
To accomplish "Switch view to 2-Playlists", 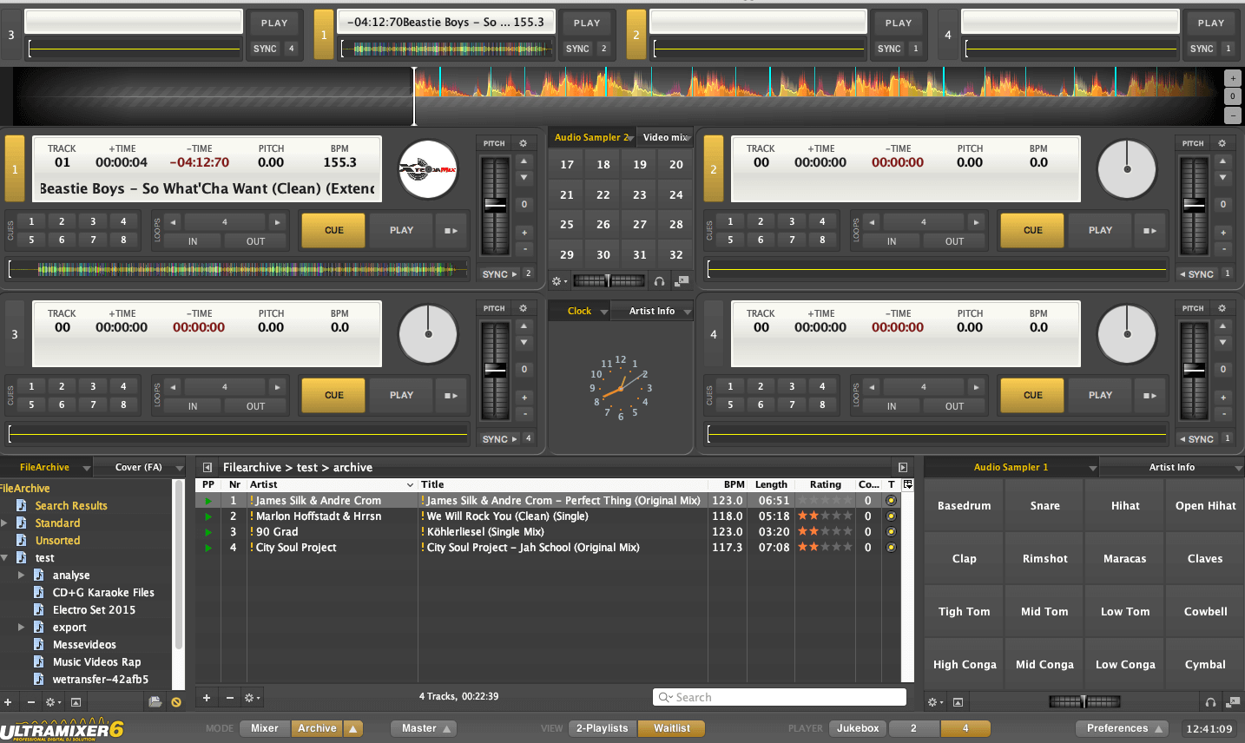I will click(602, 728).
